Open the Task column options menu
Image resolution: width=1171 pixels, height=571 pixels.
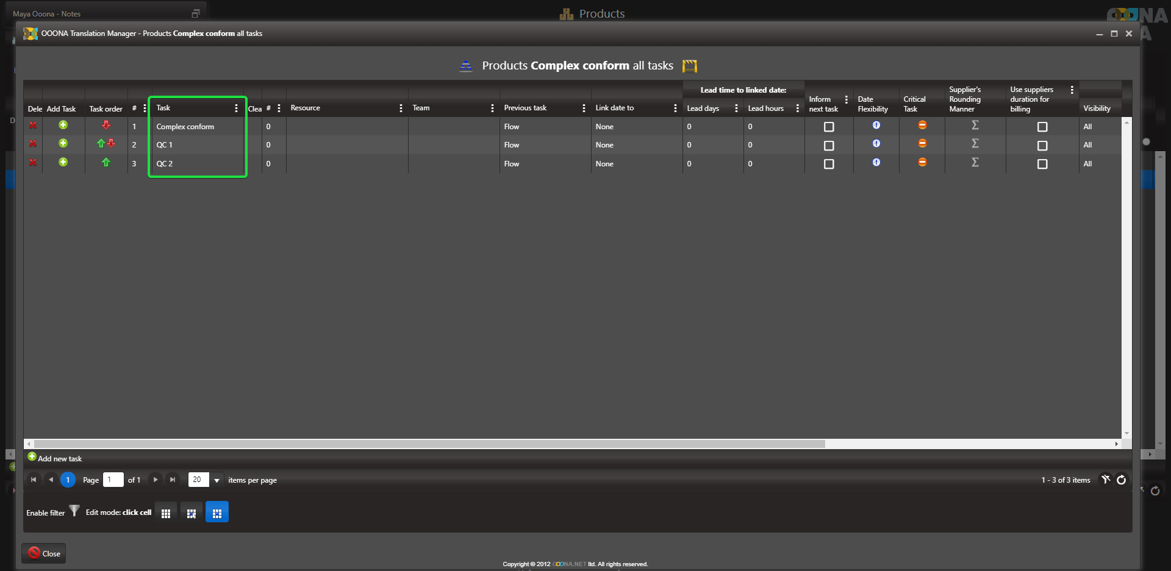pos(236,108)
